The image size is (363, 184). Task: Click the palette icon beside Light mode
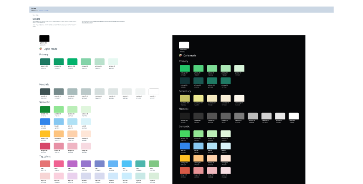(x=41, y=49)
